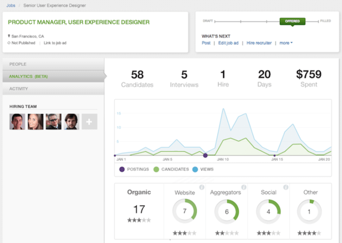Click the Offered marker on the pipeline progress bar
Image resolution: width=342 pixels, height=243 pixels.
click(x=292, y=22)
